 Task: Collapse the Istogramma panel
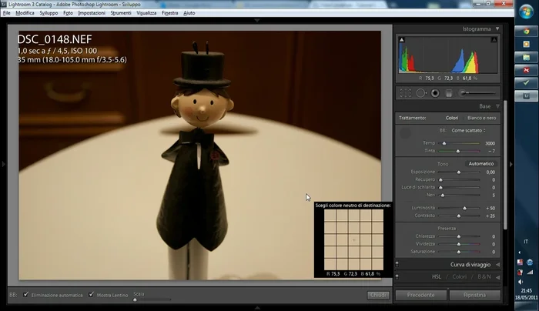coord(497,28)
